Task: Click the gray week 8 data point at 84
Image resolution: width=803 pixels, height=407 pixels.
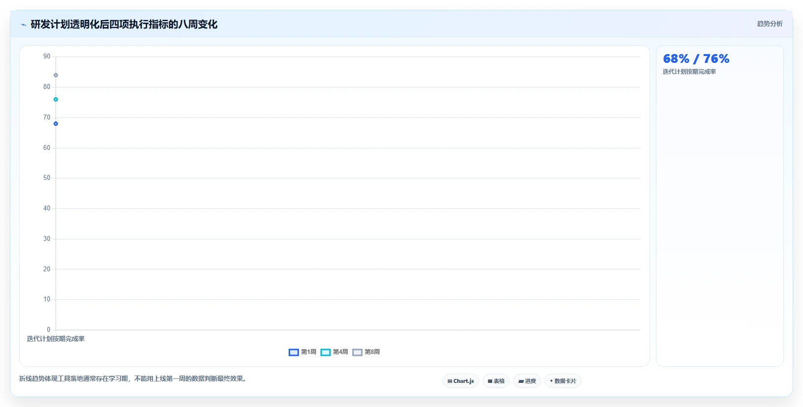Action: coord(56,75)
